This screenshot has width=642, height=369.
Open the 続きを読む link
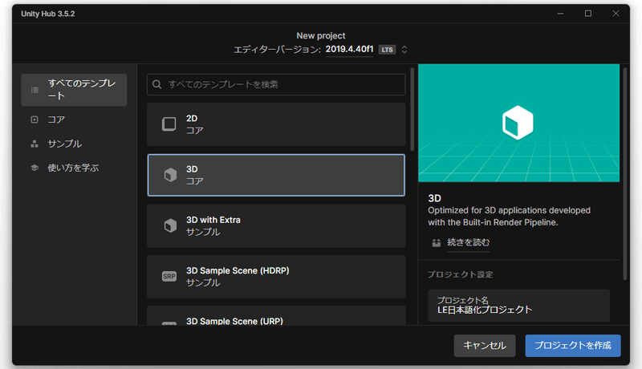pyautogui.click(x=468, y=242)
